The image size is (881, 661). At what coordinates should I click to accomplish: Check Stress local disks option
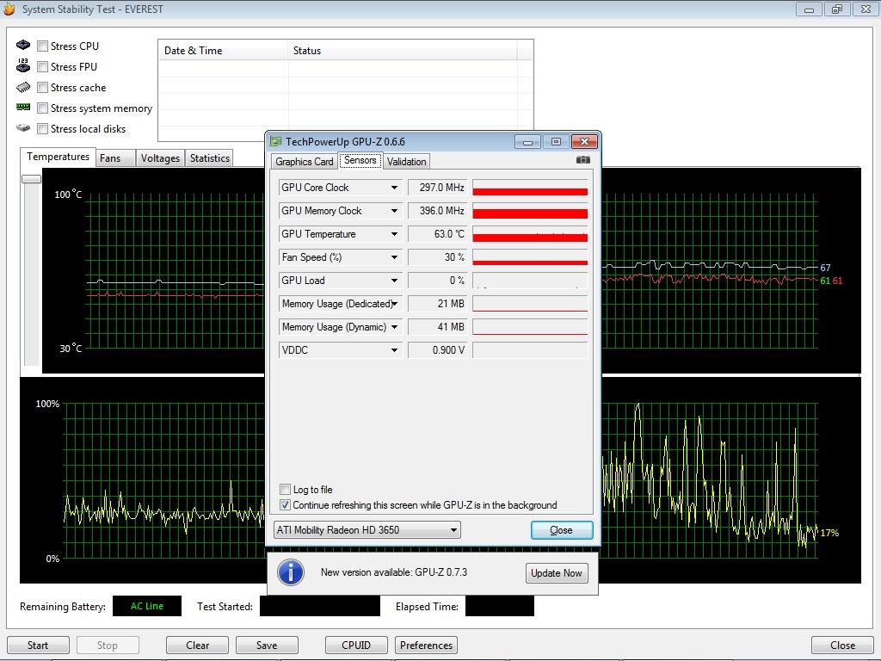point(42,129)
